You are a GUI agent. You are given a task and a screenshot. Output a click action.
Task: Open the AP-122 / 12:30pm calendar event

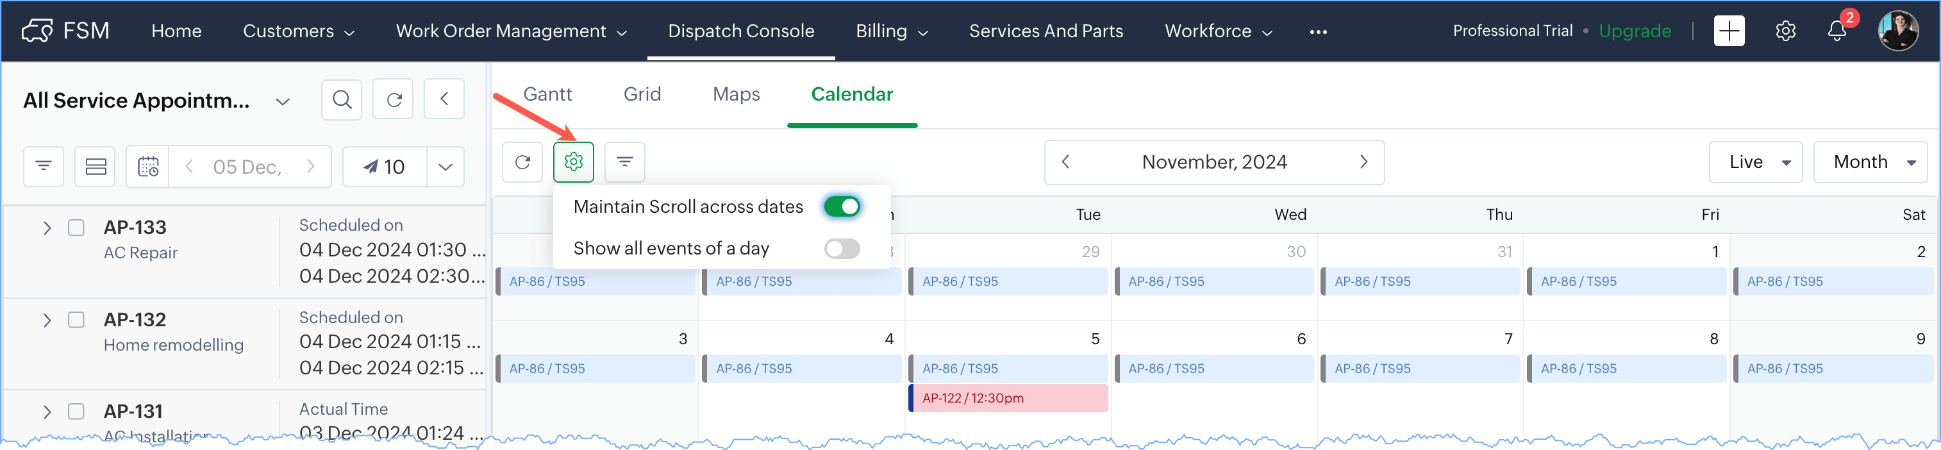pyautogui.click(x=1008, y=398)
